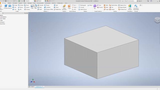This screenshot has width=160, height=90.
Task: Open the Help question mark icon
Action: click(151, 1)
